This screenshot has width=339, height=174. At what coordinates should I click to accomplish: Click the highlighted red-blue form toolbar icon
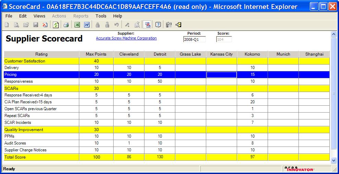147,25
